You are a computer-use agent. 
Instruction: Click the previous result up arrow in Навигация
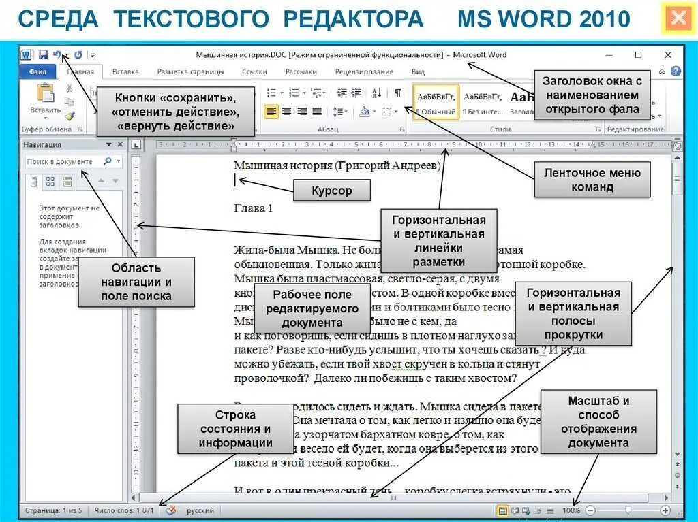(x=101, y=181)
